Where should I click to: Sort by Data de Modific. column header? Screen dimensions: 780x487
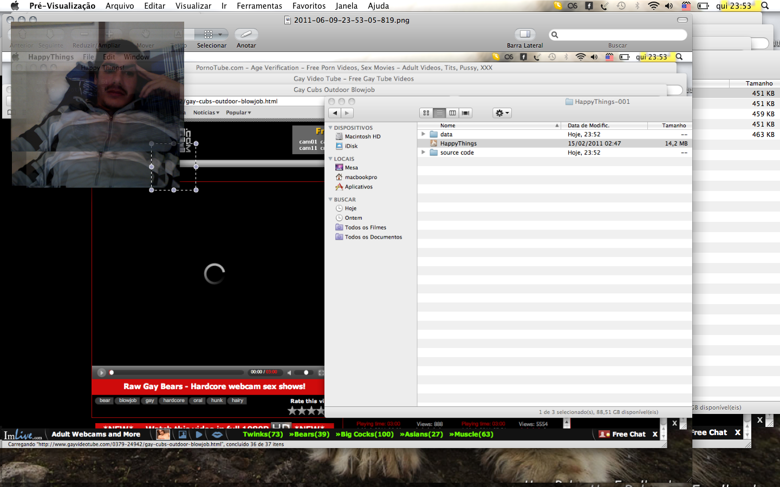point(604,126)
